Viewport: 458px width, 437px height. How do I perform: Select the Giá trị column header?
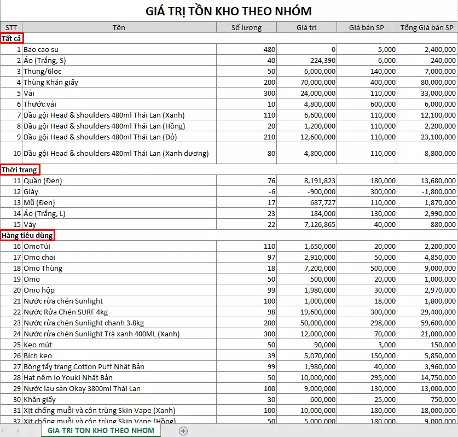pos(306,27)
